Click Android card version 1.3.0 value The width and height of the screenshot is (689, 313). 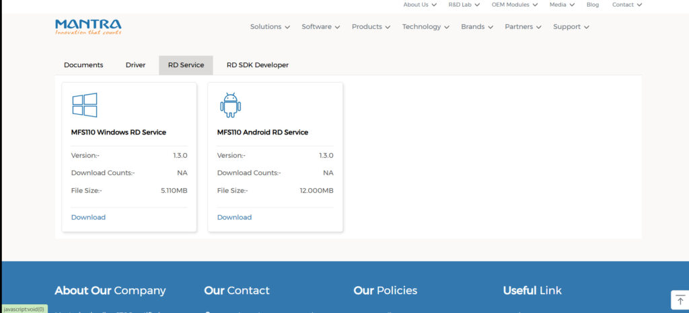pyautogui.click(x=326, y=156)
